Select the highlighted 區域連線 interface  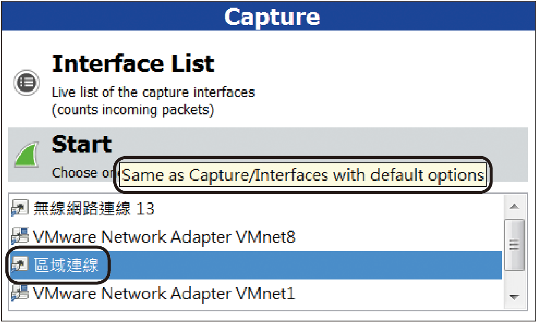256,265
